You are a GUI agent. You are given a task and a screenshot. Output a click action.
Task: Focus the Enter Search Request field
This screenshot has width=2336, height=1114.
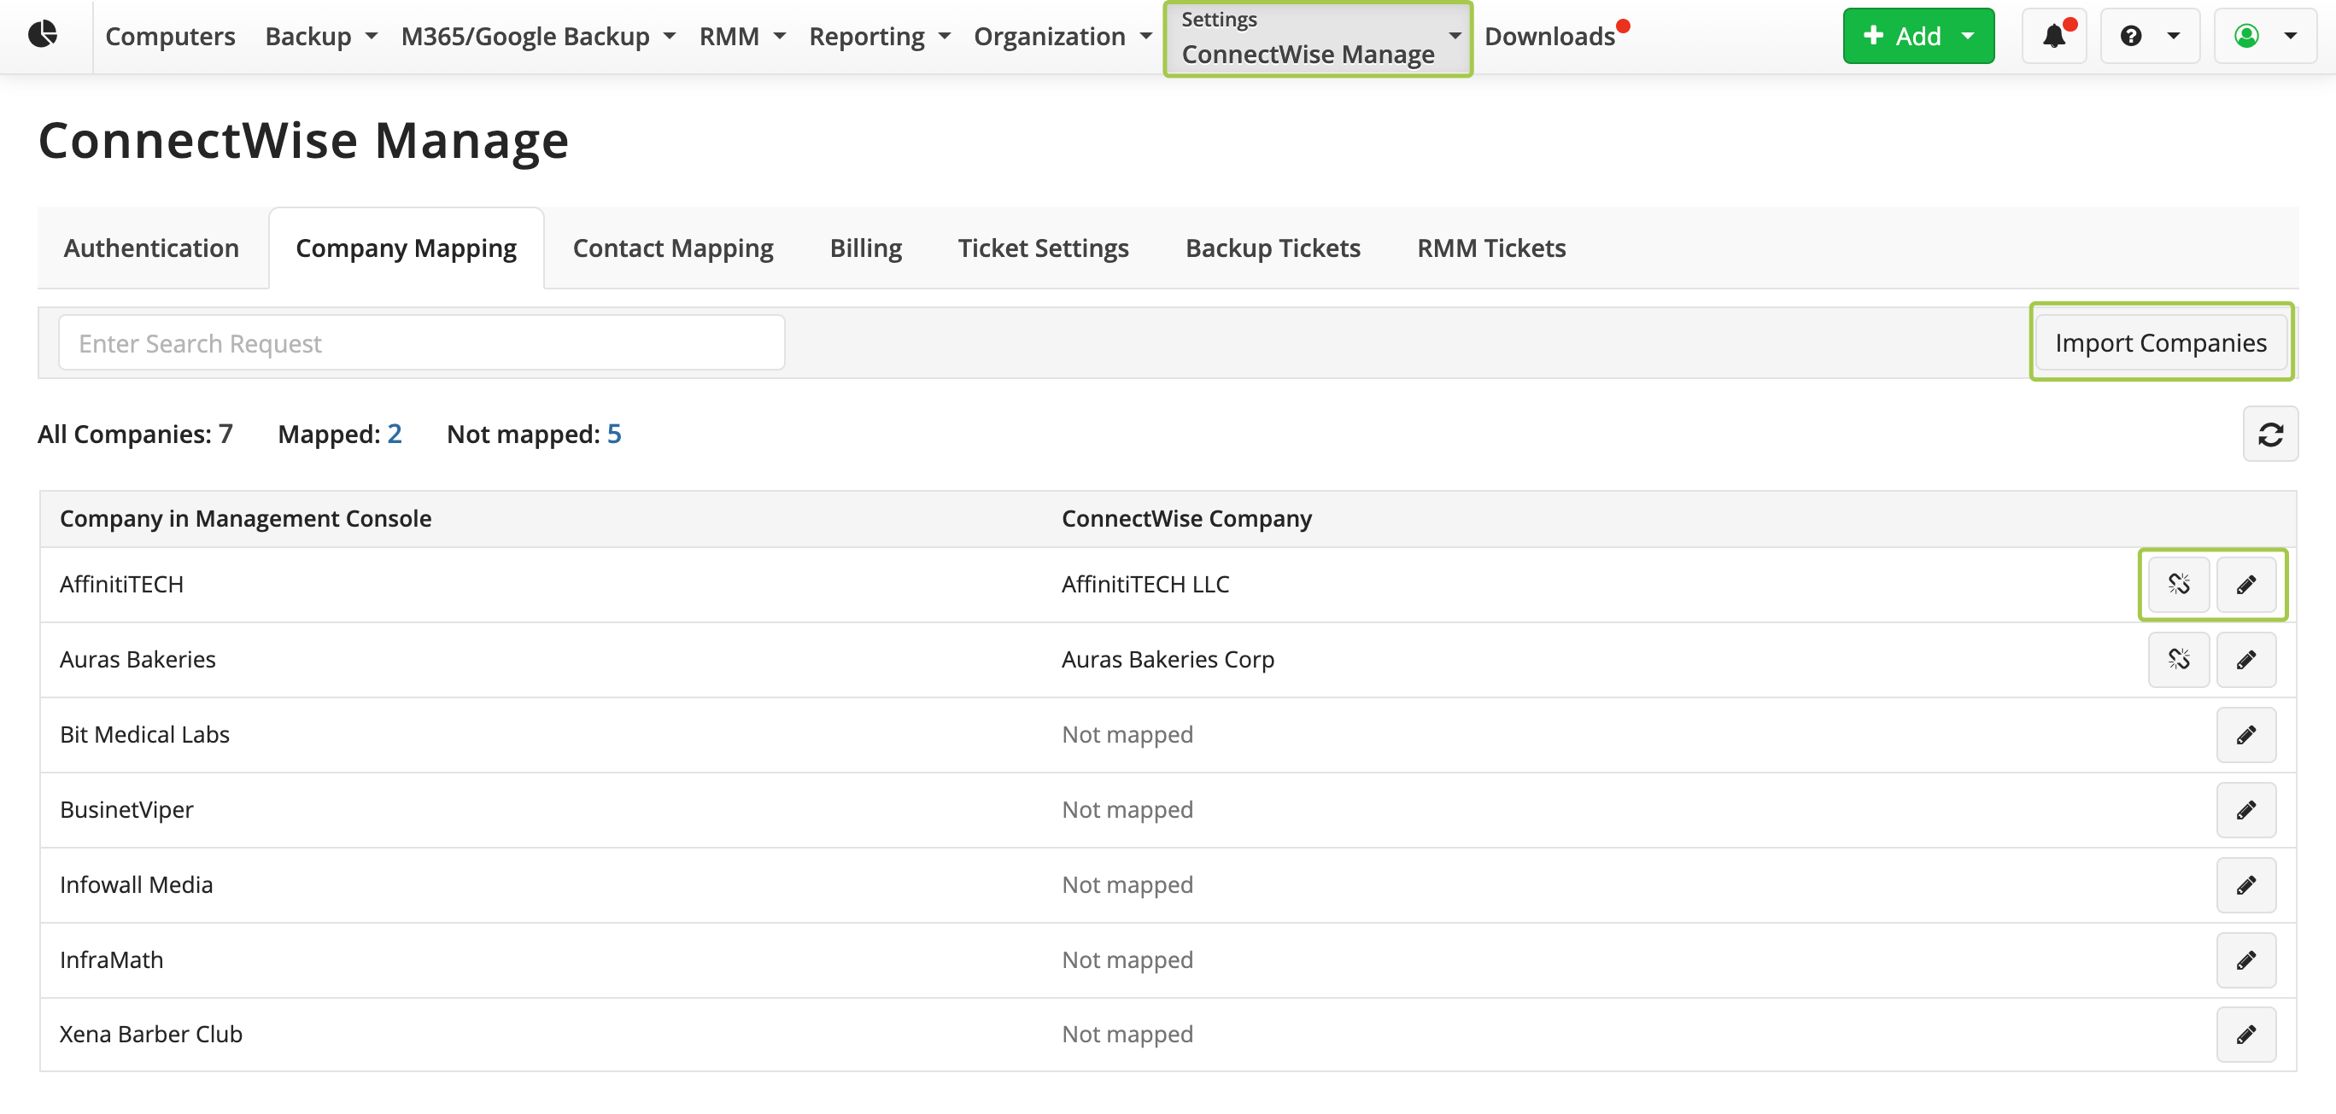(x=422, y=342)
